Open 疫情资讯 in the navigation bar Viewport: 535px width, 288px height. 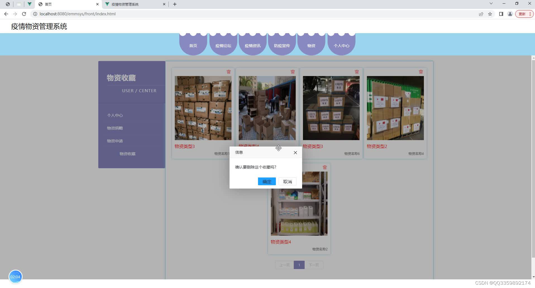pos(253,44)
